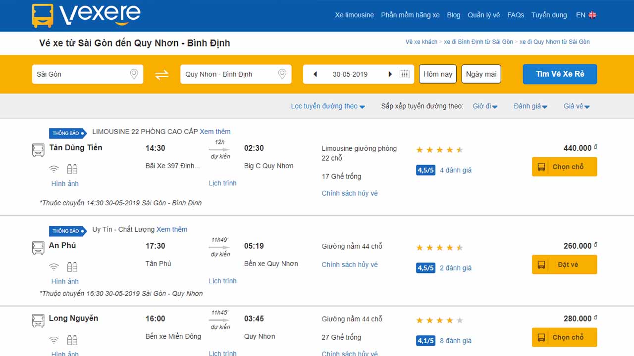634x356 pixels.
Task: Click bus icon next to Tân Dũng Tiến
Action: (x=38, y=150)
